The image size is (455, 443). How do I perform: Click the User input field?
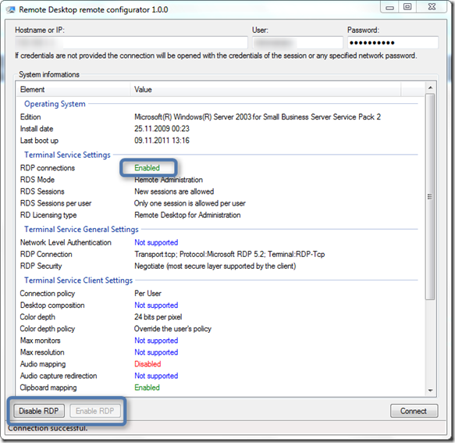297,43
